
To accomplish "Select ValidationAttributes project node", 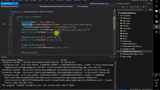I will point(128,13).
